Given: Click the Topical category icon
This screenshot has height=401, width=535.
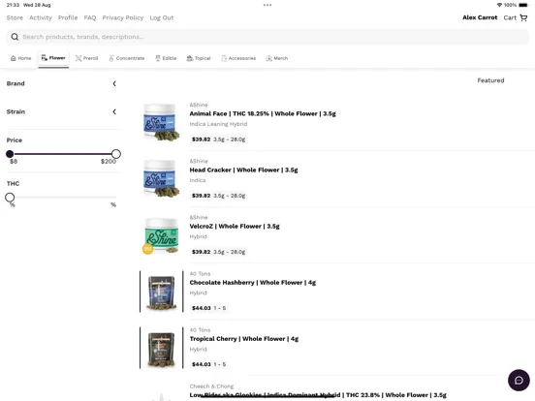Looking at the screenshot, I should [190, 58].
